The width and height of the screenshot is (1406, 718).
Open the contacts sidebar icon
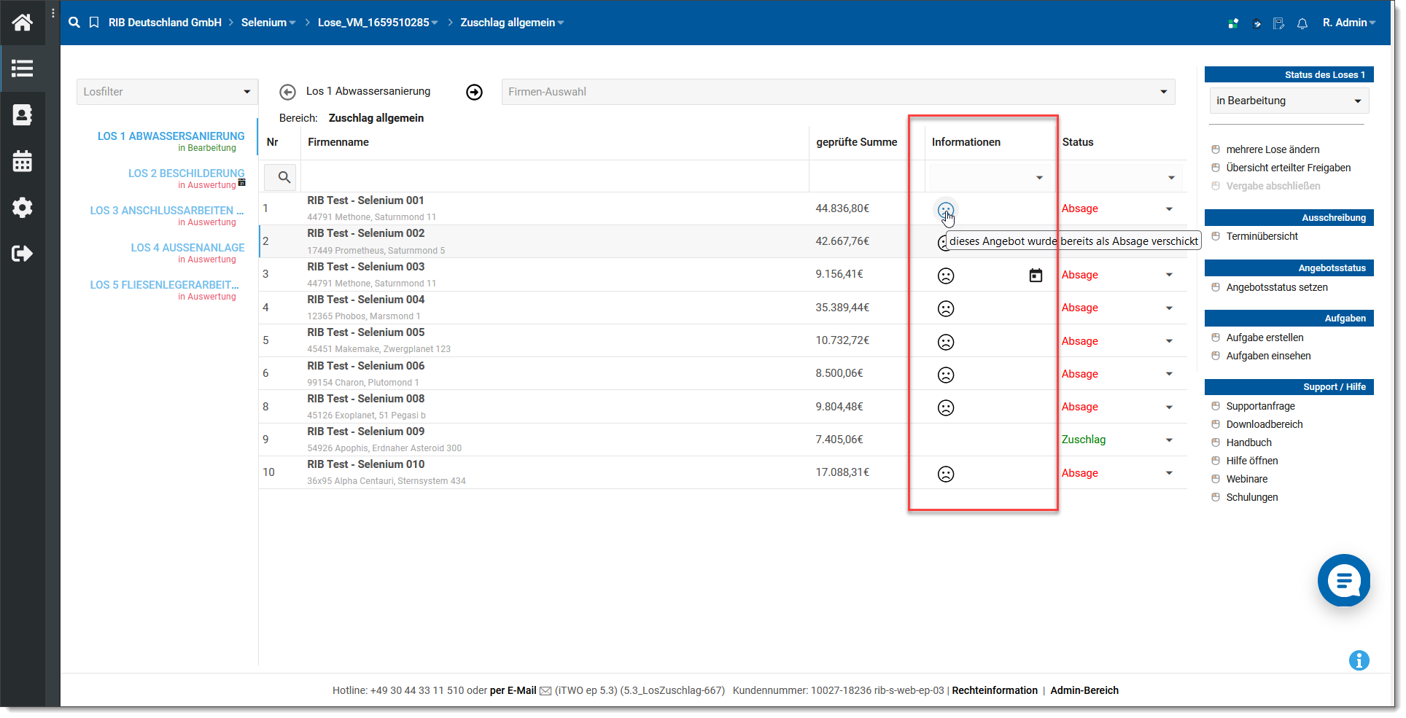click(x=22, y=115)
